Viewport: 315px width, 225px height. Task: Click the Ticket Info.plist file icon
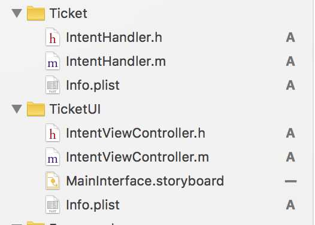click(x=53, y=85)
